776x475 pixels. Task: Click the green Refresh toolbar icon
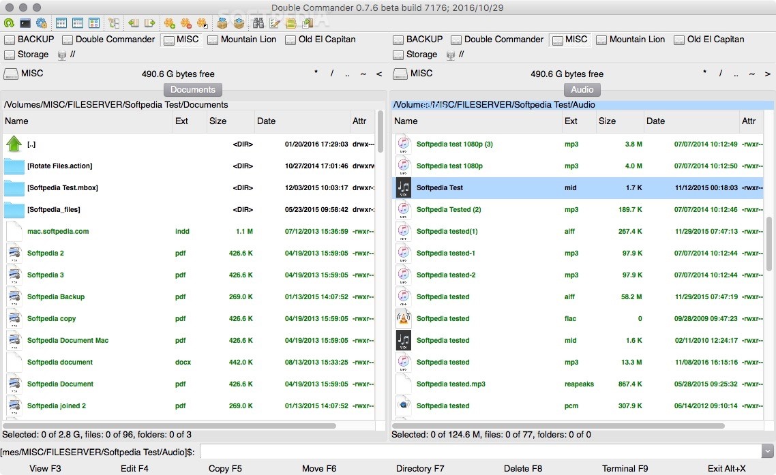pyautogui.click(x=9, y=22)
